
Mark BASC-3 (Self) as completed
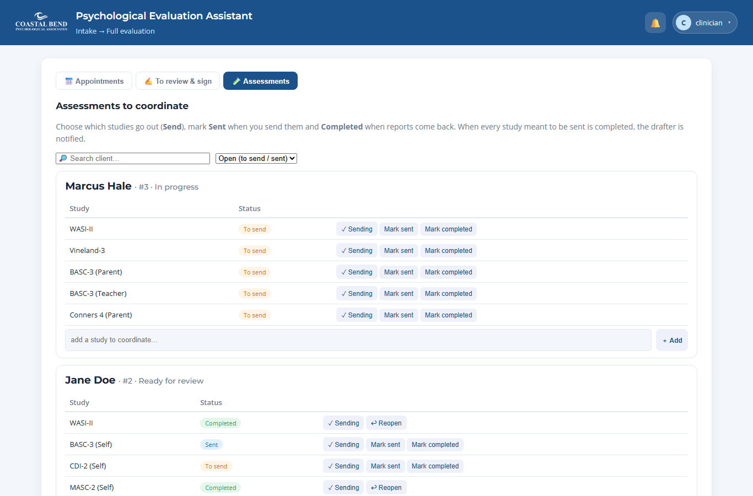pos(435,445)
